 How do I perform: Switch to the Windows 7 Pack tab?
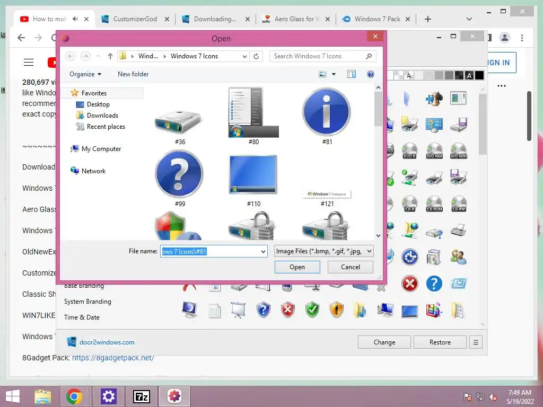tap(376, 19)
